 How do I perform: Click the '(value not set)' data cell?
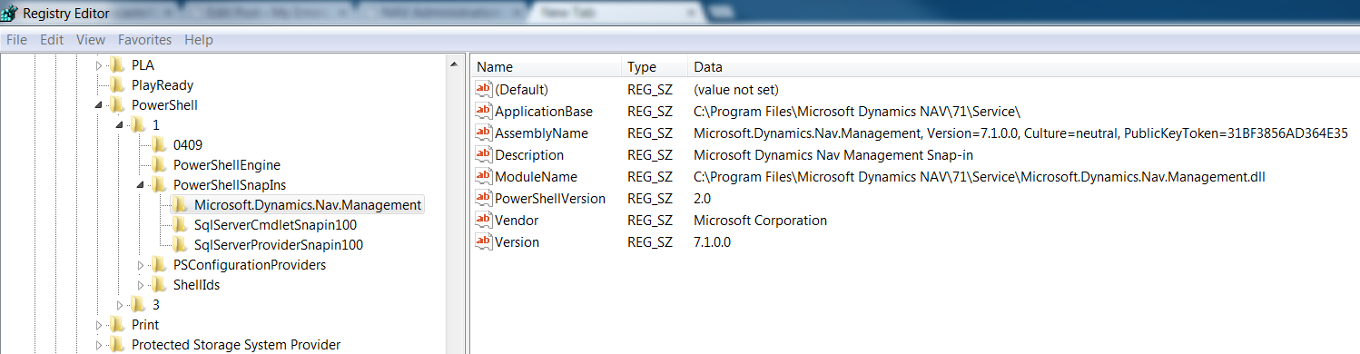pyautogui.click(x=736, y=90)
